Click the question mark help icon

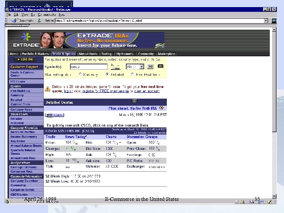coord(161,66)
